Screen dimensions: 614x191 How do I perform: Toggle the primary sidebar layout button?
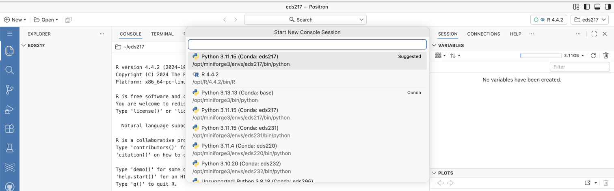click(587, 7)
